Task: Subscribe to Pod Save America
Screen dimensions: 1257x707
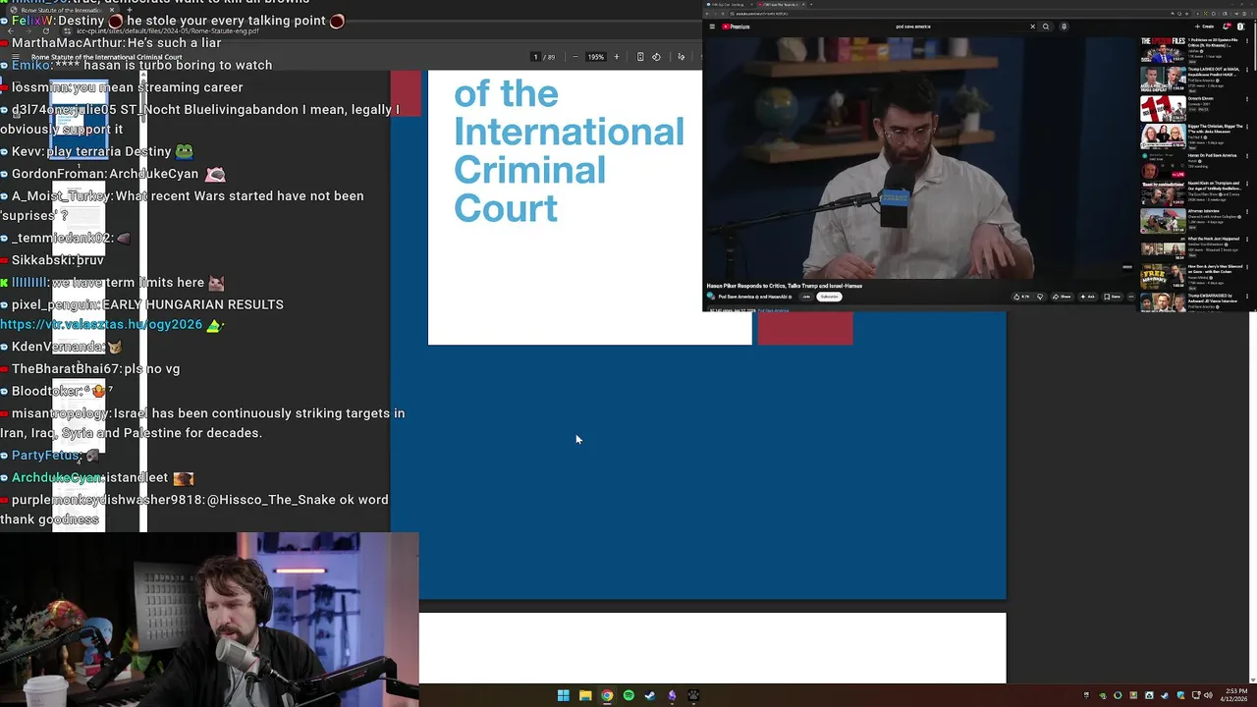Action: coord(830,297)
